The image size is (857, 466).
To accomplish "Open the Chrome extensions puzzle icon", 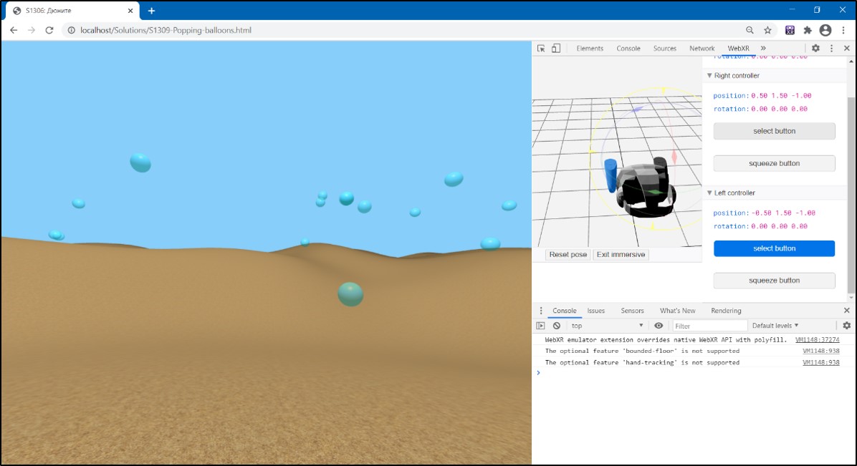I will pyautogui.click(x=808, y=30).
